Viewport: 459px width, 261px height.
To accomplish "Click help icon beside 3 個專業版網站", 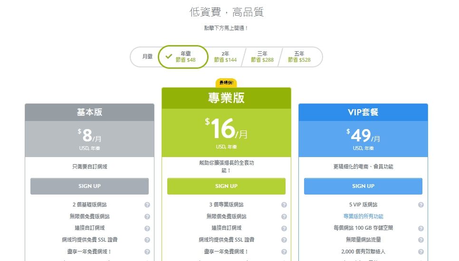I will (x=284, y=205).
